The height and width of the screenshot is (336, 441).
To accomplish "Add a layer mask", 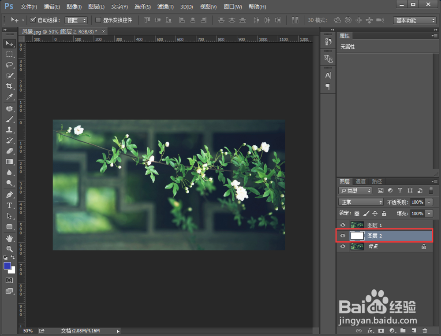I will point(381,331).
